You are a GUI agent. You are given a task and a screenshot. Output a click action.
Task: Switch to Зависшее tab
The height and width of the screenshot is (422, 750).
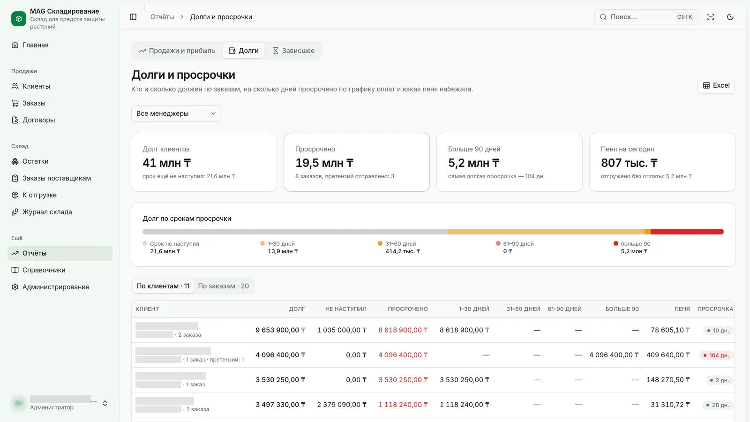pos(293,51)
